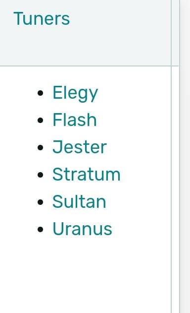Click the bullet point next to Flash
This screenshot has width=190, height=313.
click(40, 120)
